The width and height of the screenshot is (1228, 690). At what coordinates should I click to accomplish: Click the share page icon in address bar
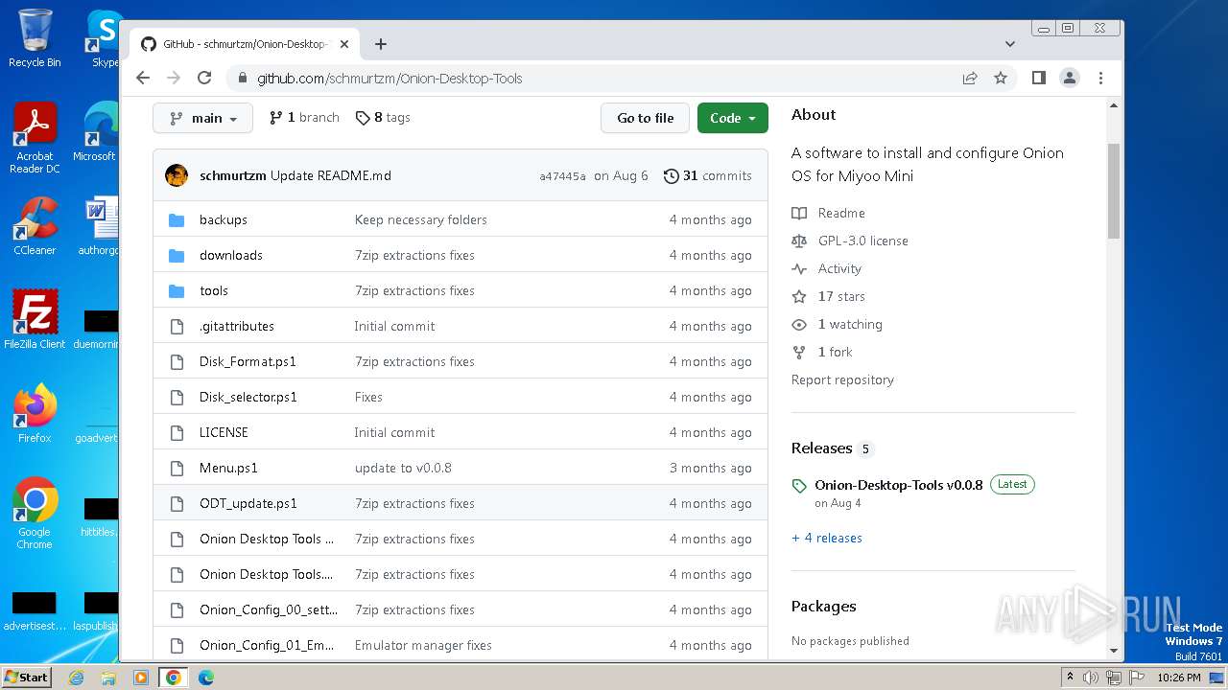click(970, 79)
